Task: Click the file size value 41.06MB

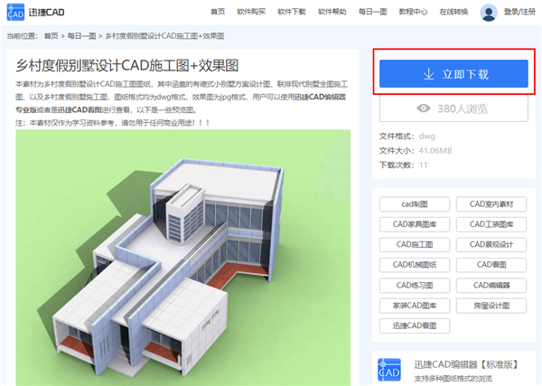Action: (435, 150)
